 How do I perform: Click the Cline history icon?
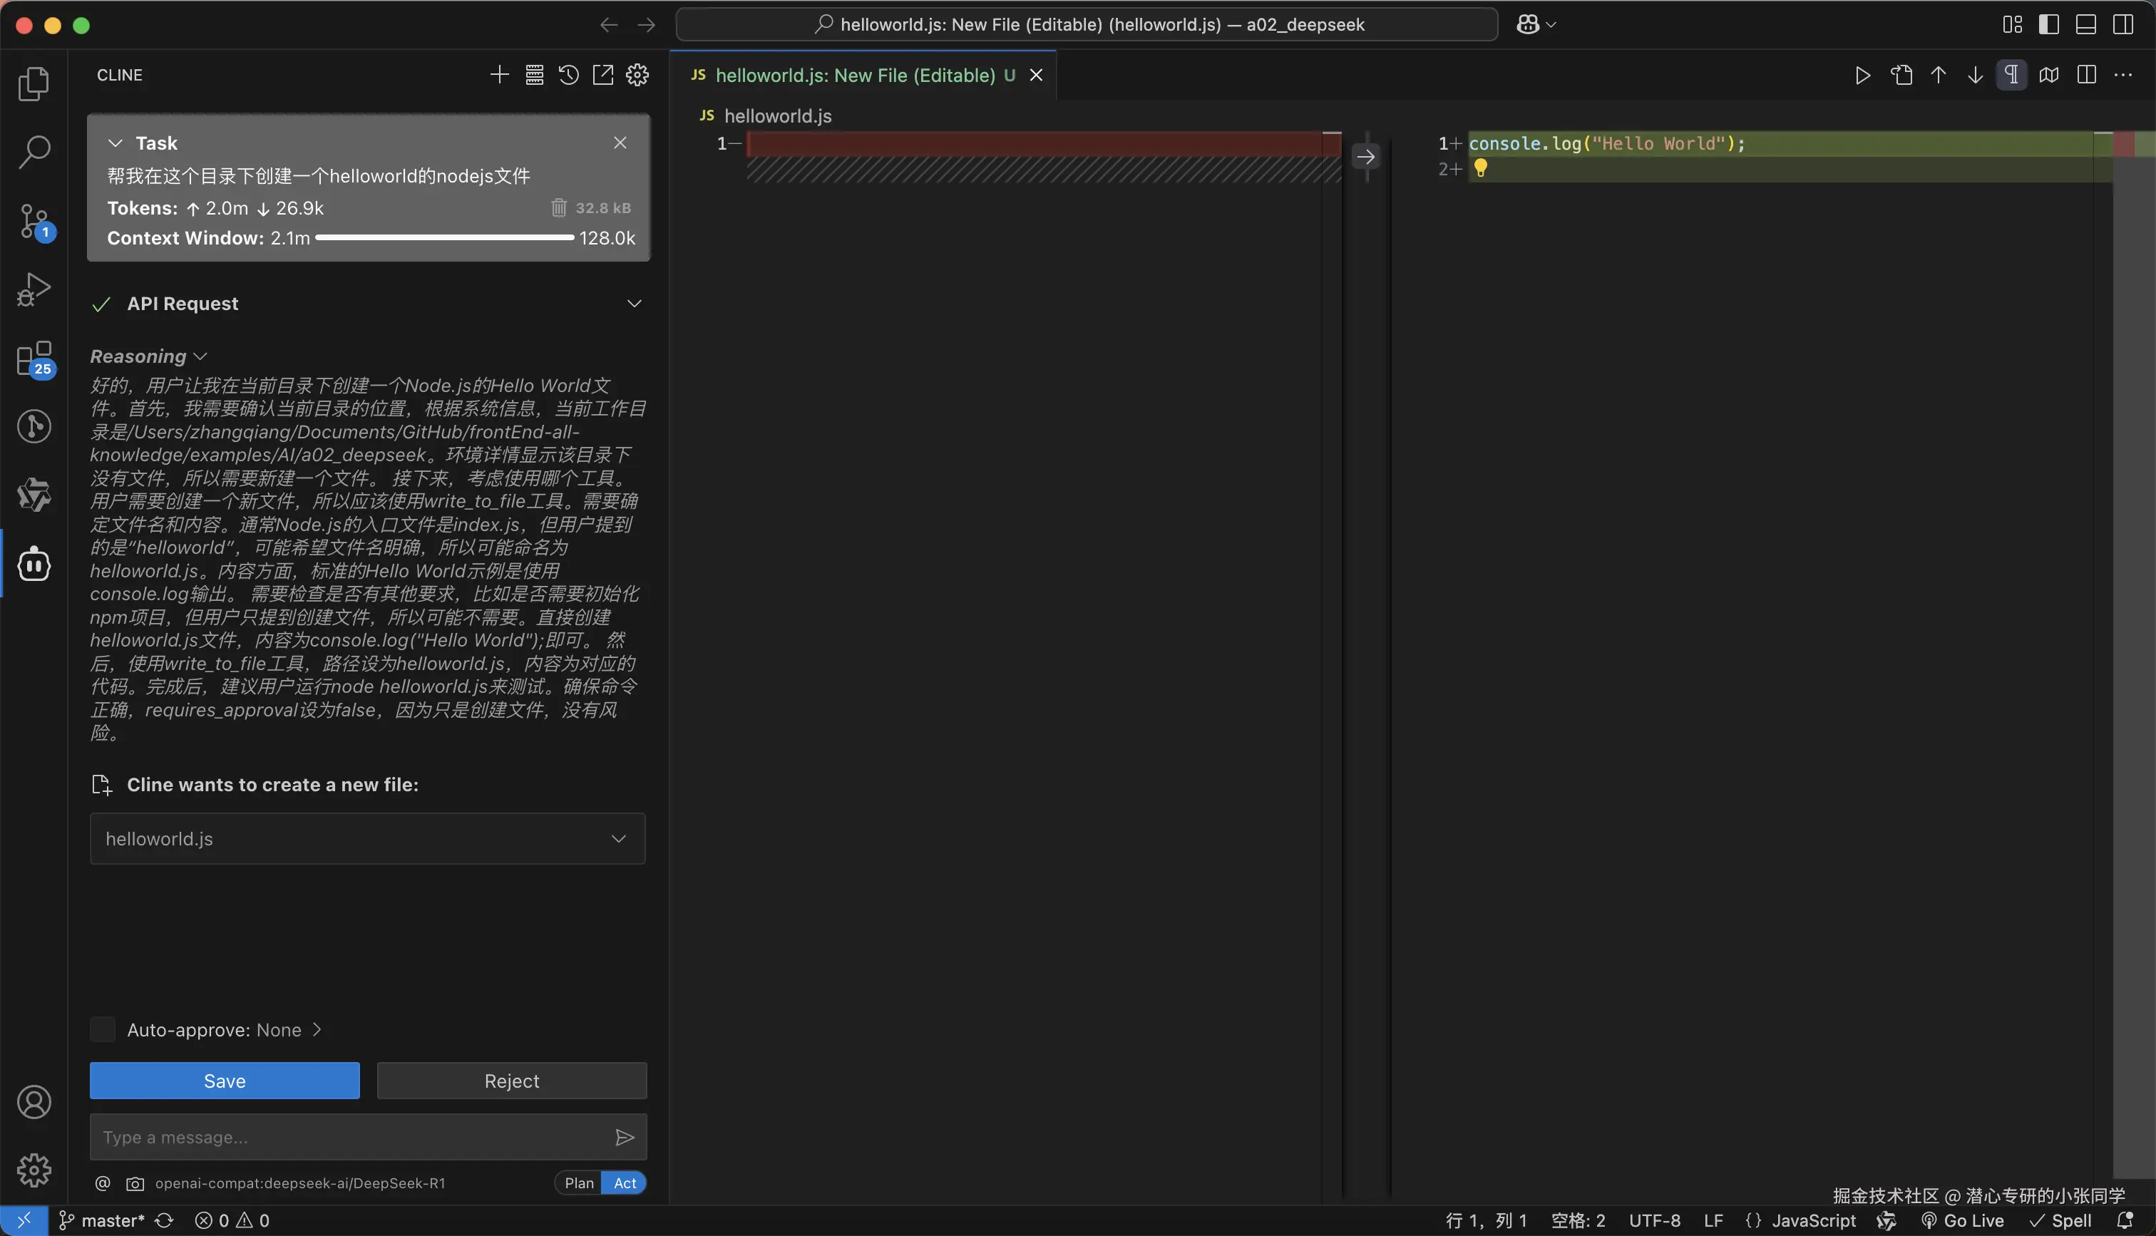click(x=569, y=75)
